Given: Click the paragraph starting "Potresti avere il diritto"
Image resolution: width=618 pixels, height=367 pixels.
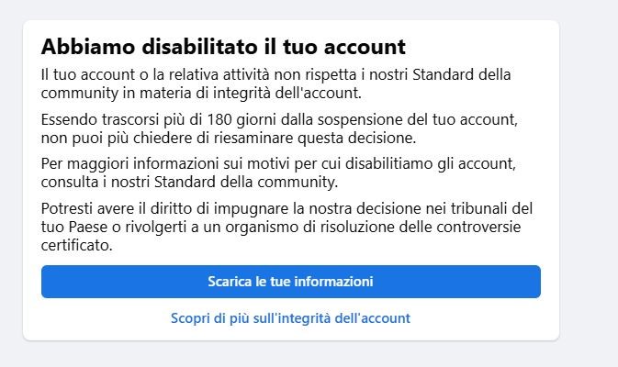Looking at the screenshot, I should click(x=287, y=227).
